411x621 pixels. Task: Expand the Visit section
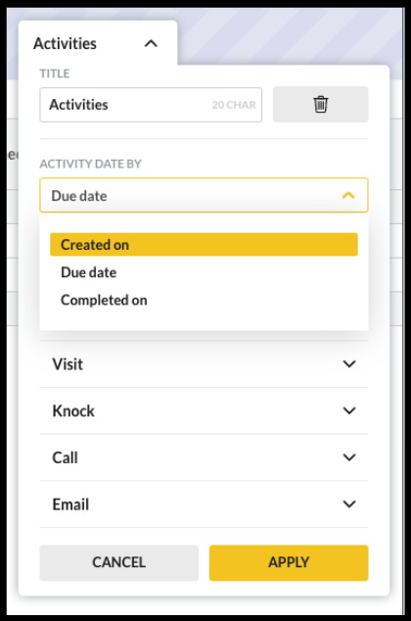(x=204, y=364)
